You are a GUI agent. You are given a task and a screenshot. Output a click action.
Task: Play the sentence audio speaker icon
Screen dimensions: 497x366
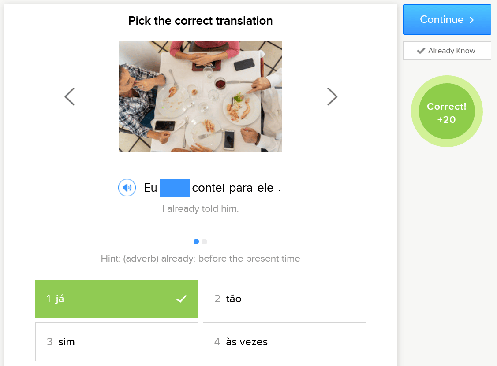click(127, 188)
